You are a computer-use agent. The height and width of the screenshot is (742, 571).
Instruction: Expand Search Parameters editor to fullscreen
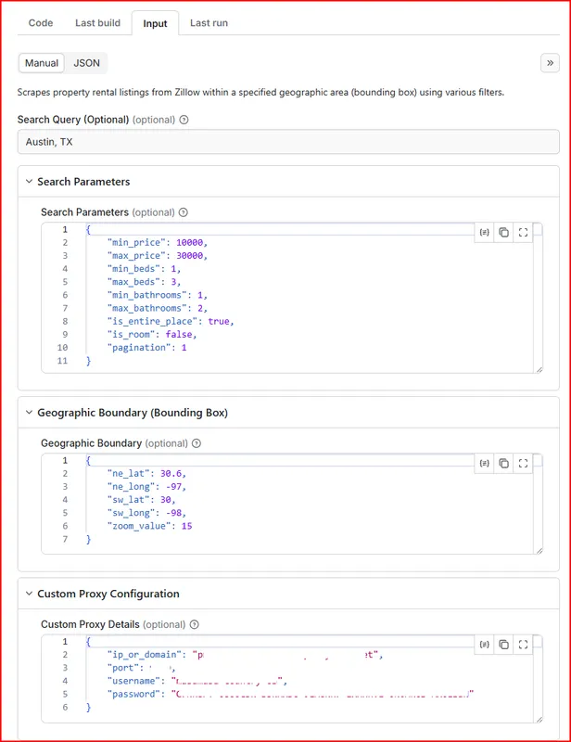coord(524,232)
